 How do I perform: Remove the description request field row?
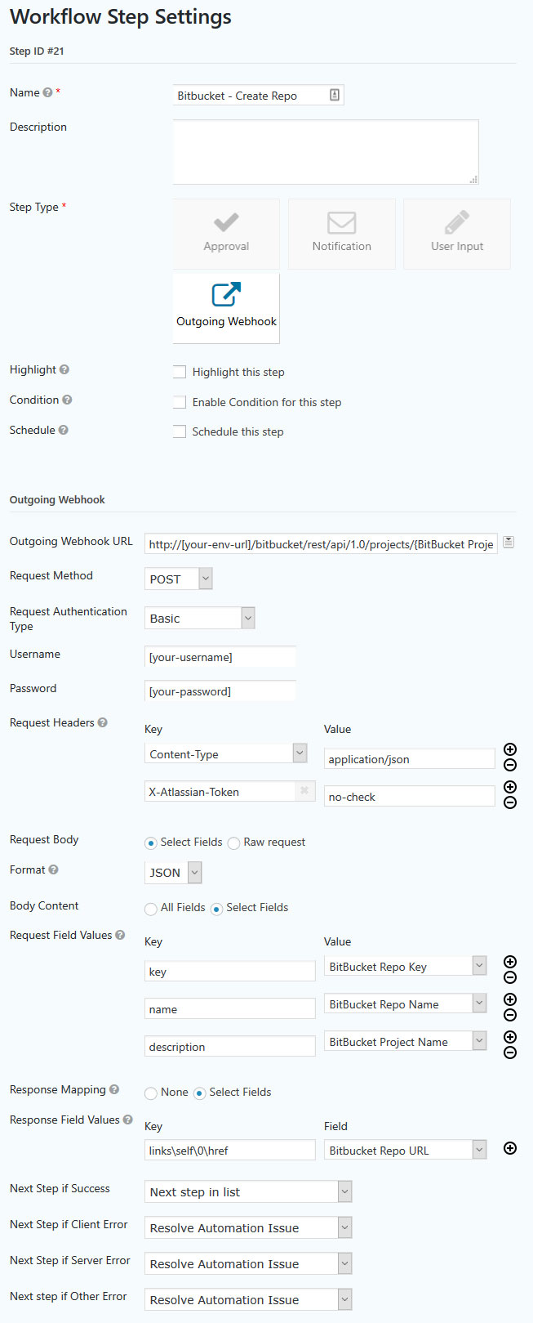(x=510, y=1053)
